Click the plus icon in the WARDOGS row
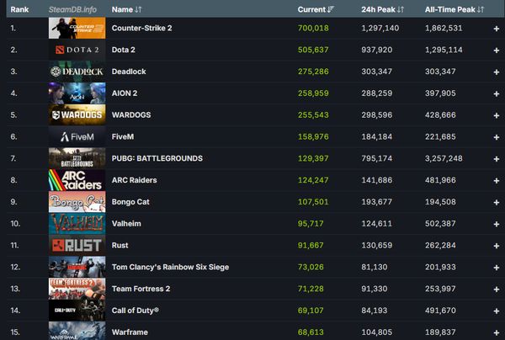505x340 pixels. point(497,115)
